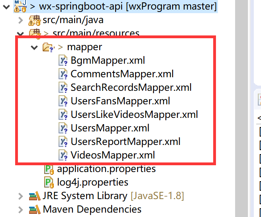Select UsersMapper.xml in the tree
Image resolution: width=261 pixels, height=217 pixels.
click(x=110, y=128)
